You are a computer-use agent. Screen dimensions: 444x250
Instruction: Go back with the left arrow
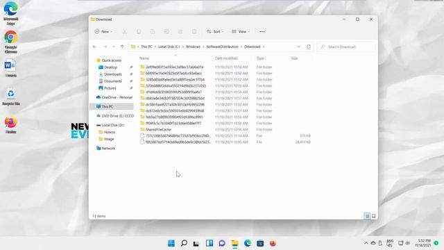(x=94, y=47)
